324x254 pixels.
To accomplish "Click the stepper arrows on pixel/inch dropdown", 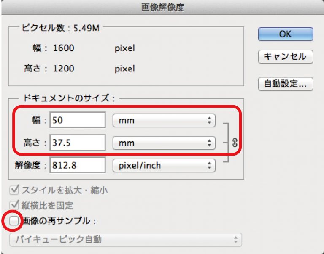I will (x=209, y=165).
